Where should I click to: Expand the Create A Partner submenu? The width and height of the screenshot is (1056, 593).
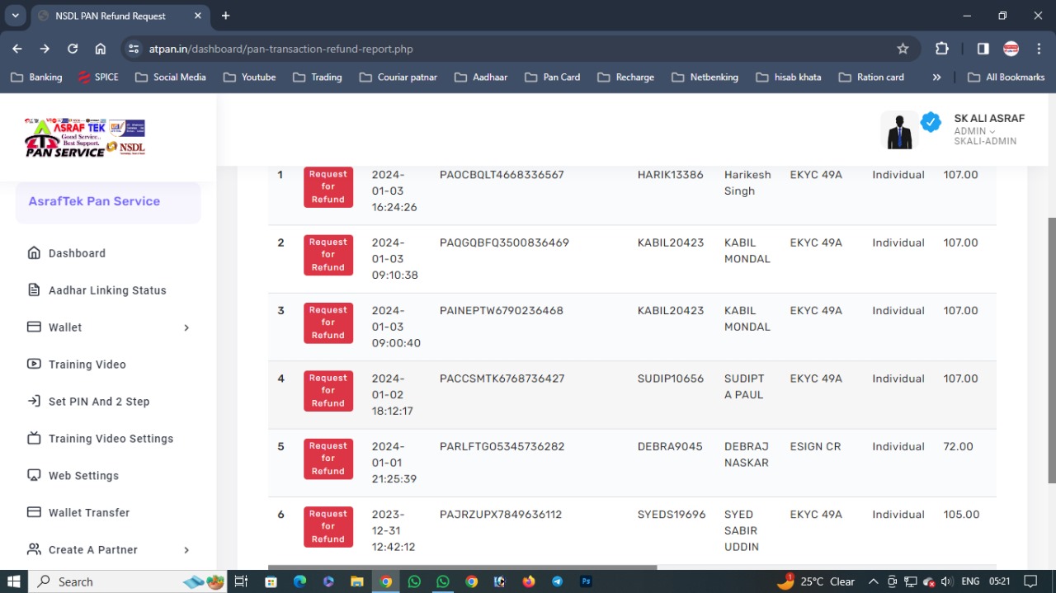click(x=186, y=550)
